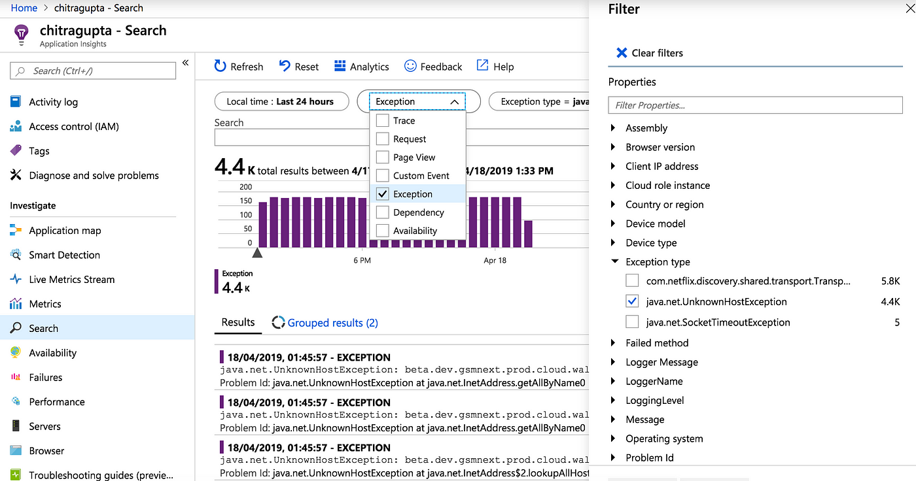Check the Custom Event checkbox
Screen dimensions: 916x481
click(382, 175)
